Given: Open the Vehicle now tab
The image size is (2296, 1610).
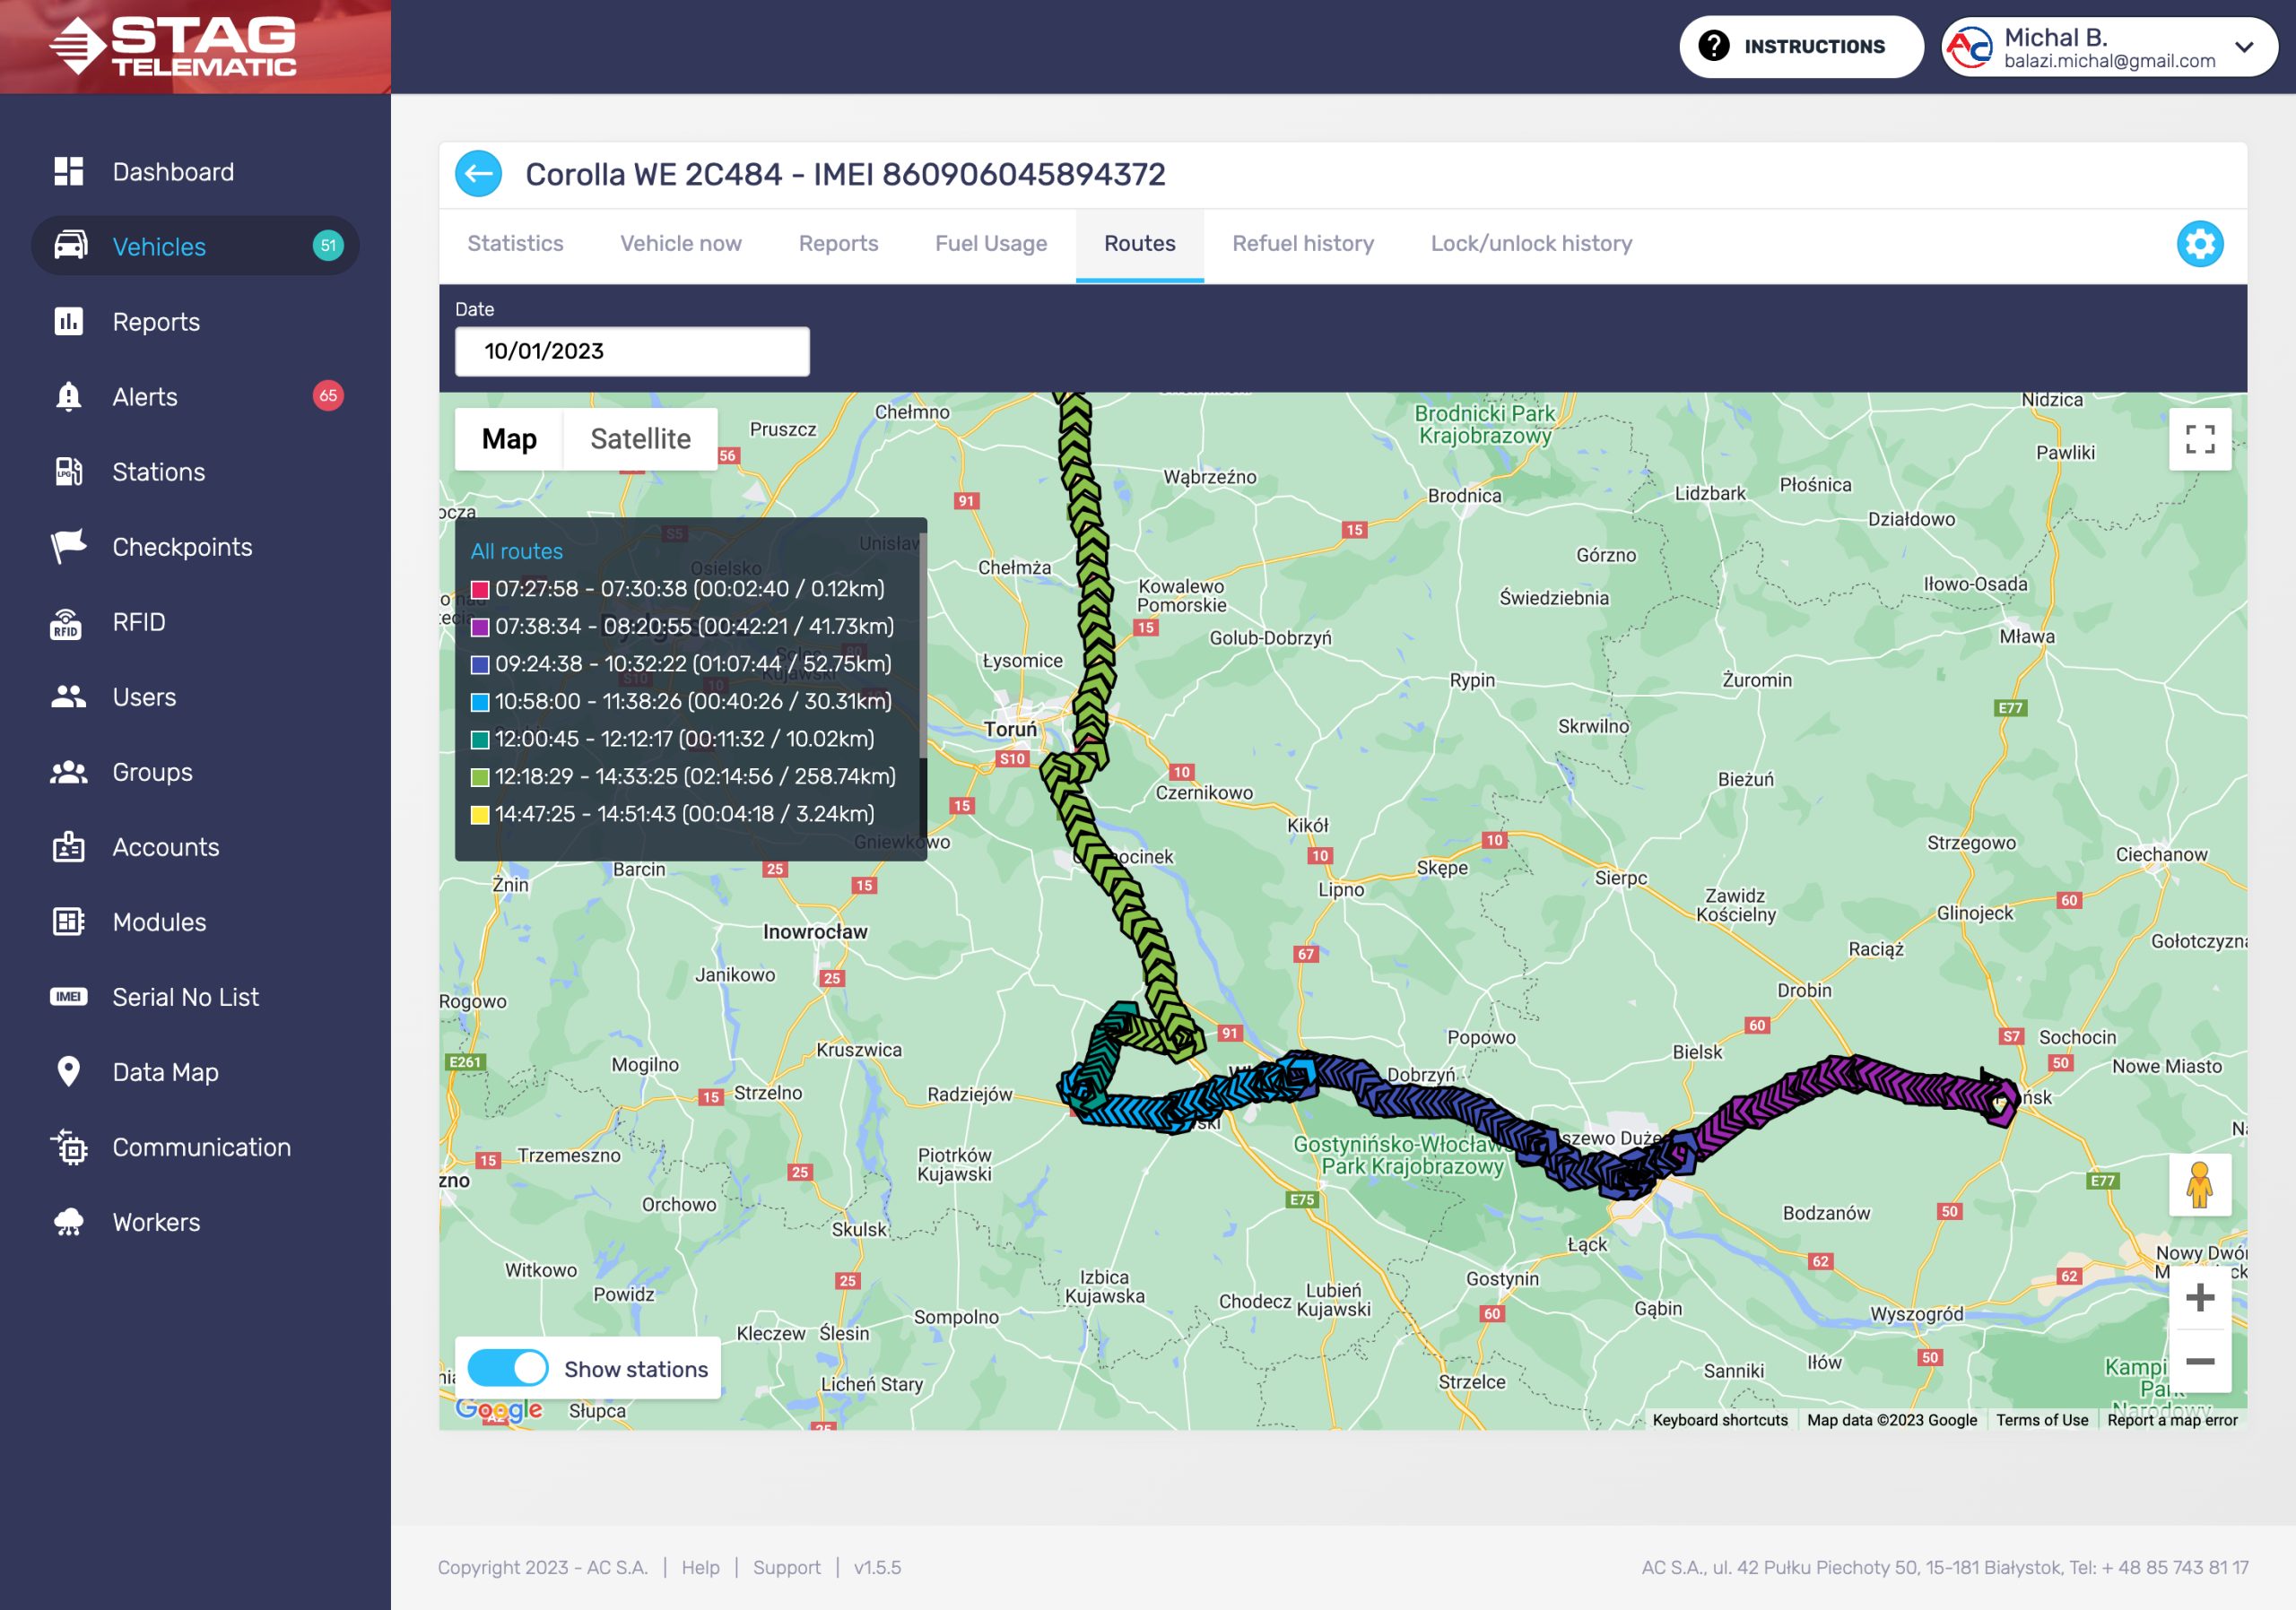Looking at the screenshot, I should pyautogui.click(x=681, y=244).
